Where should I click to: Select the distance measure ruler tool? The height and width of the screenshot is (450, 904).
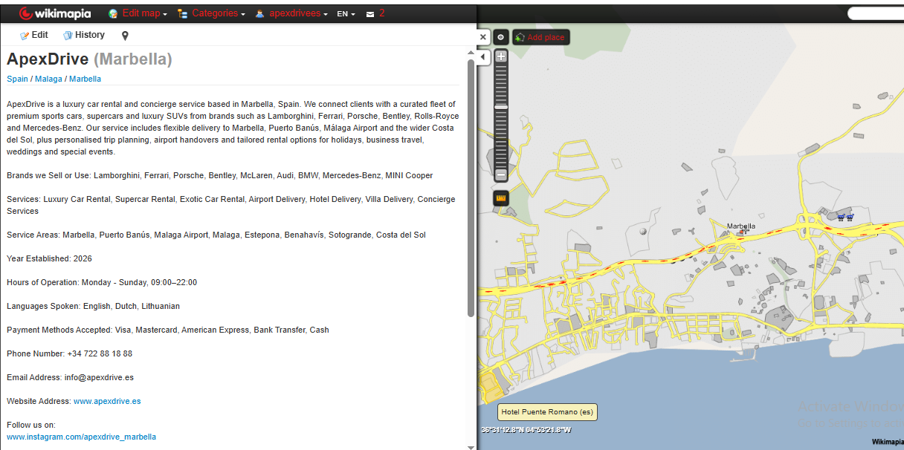click(500, 198)
